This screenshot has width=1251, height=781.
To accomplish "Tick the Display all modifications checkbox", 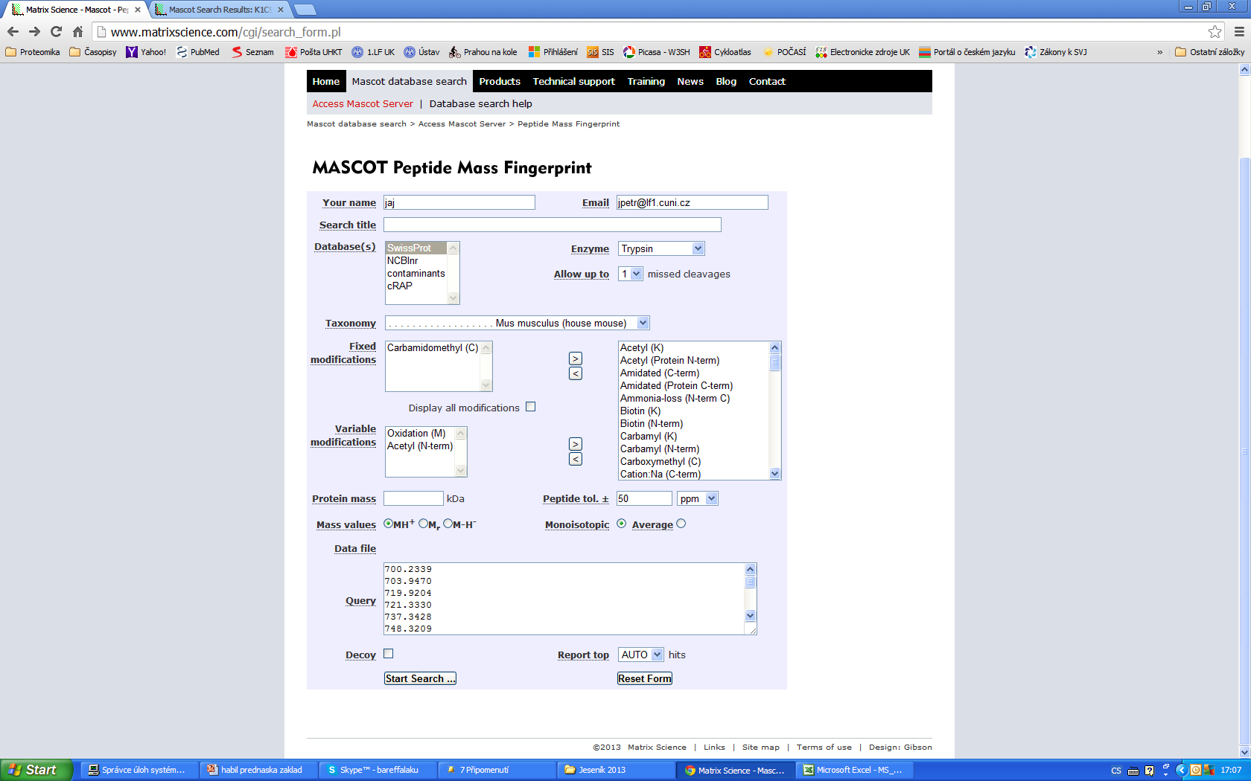I will 531,407.
